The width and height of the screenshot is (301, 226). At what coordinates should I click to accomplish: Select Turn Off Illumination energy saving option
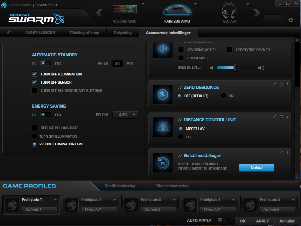[34, 136]
